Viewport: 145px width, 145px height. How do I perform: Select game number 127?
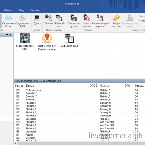[x=17, y=112]
